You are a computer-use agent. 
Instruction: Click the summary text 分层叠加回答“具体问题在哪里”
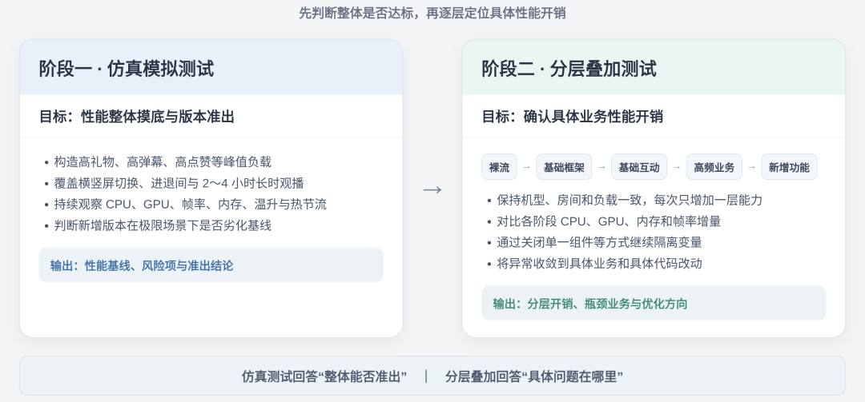[x=534, y=376]
